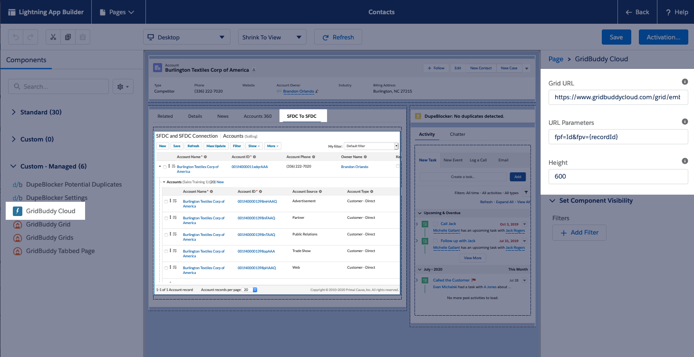
Task: Tick checkbox for the Trade Show account row
Action: tap(166, 252)
